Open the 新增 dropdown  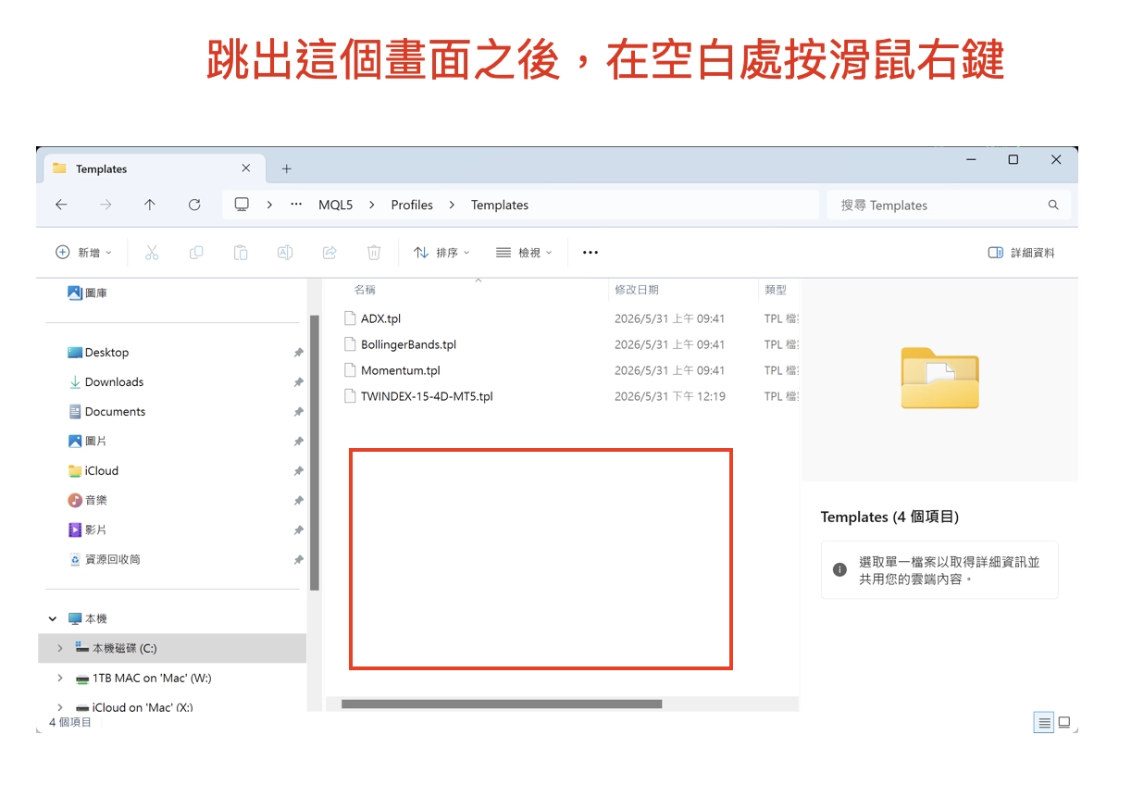84,252
